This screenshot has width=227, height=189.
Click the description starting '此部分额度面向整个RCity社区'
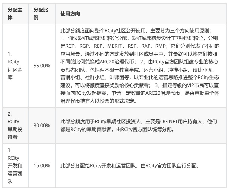click(x=140, y=66)
